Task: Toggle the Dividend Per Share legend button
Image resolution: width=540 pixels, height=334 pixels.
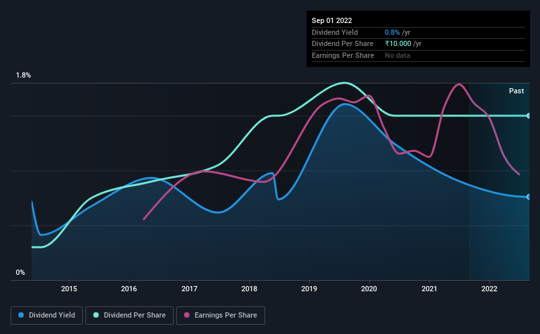Action: (x=130, y=316)
